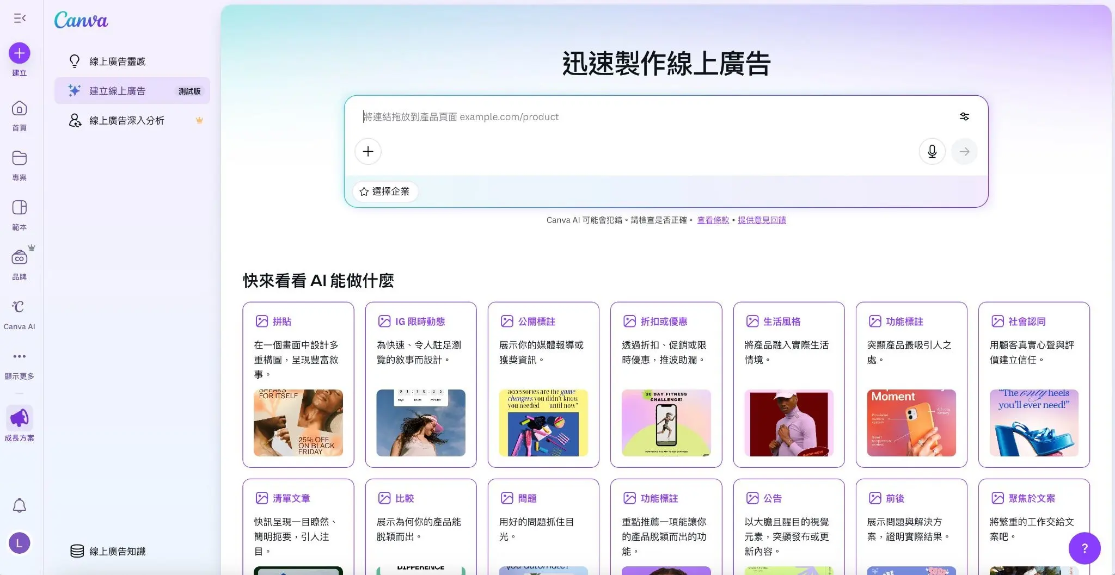Open prompt settings sliders icon
The image size is (1115, 575).
[x=964, y=116]
